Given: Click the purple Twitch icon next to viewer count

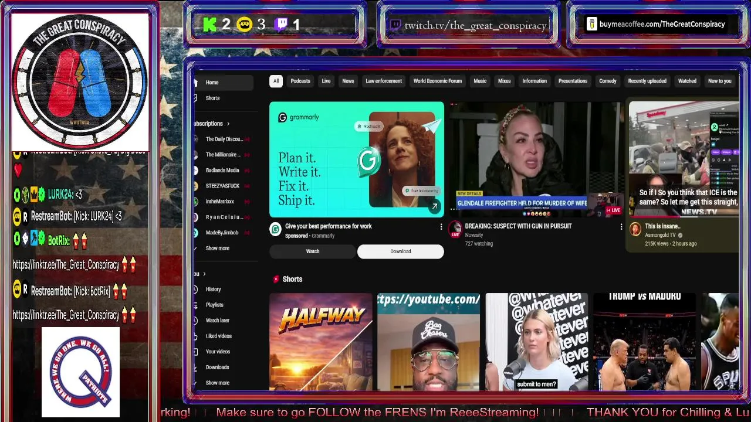Looking at the screenshot, I should pos(282,25).
